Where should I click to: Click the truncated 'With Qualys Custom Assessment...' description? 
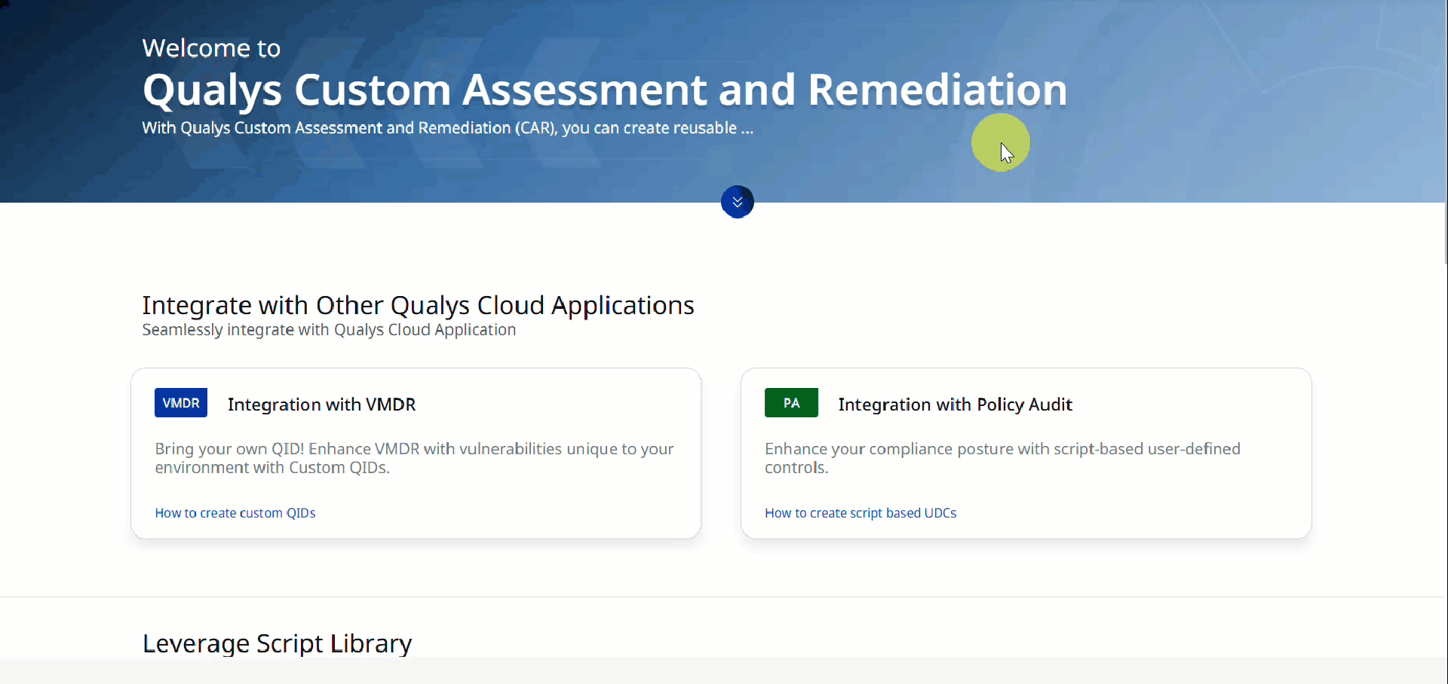pyautogui.click(x=448, y=128)
